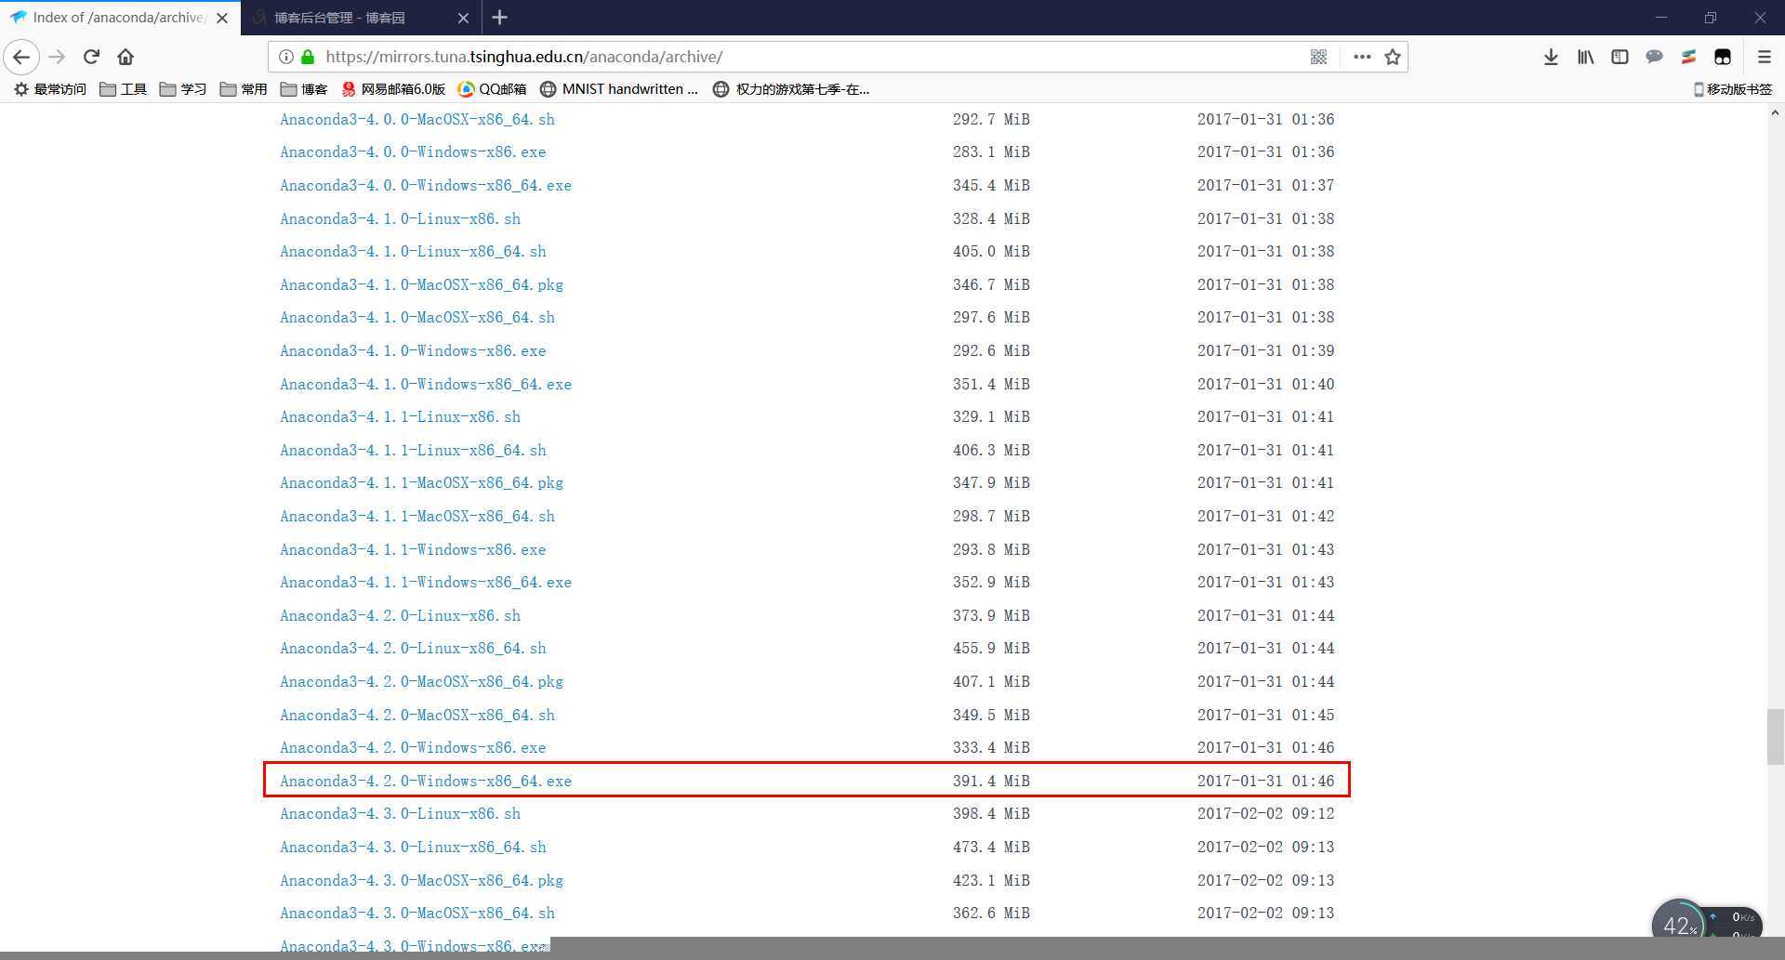Download Anaconda3-4.2.0-Linux-x86_64.sh
Viewport: 1785px width, 960px height.
(x=413, y=648)
